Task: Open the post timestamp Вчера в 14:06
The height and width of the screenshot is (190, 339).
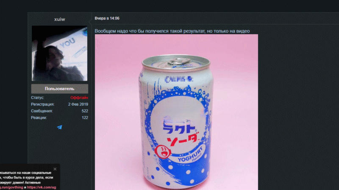Action: tap(107, 18)
